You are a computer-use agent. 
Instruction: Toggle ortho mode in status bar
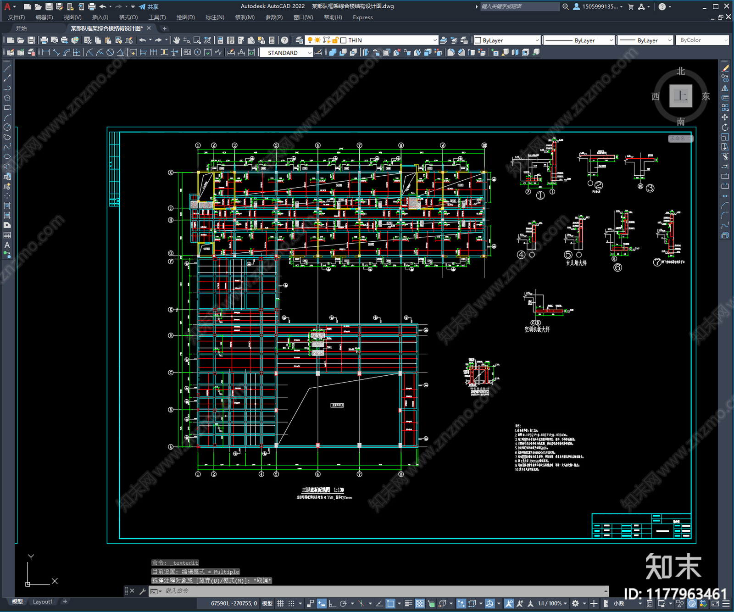pyautogui.click(x=332, y=603)
